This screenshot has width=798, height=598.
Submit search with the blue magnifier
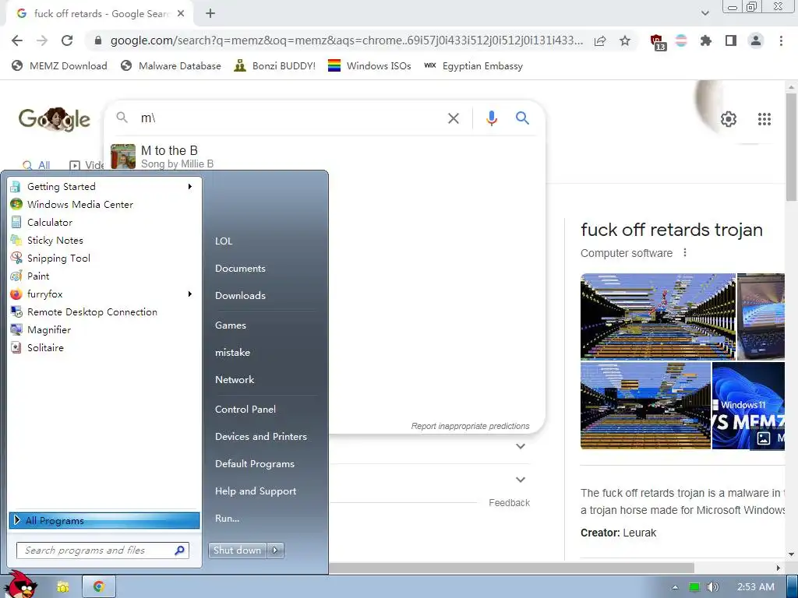pos(522,118)
